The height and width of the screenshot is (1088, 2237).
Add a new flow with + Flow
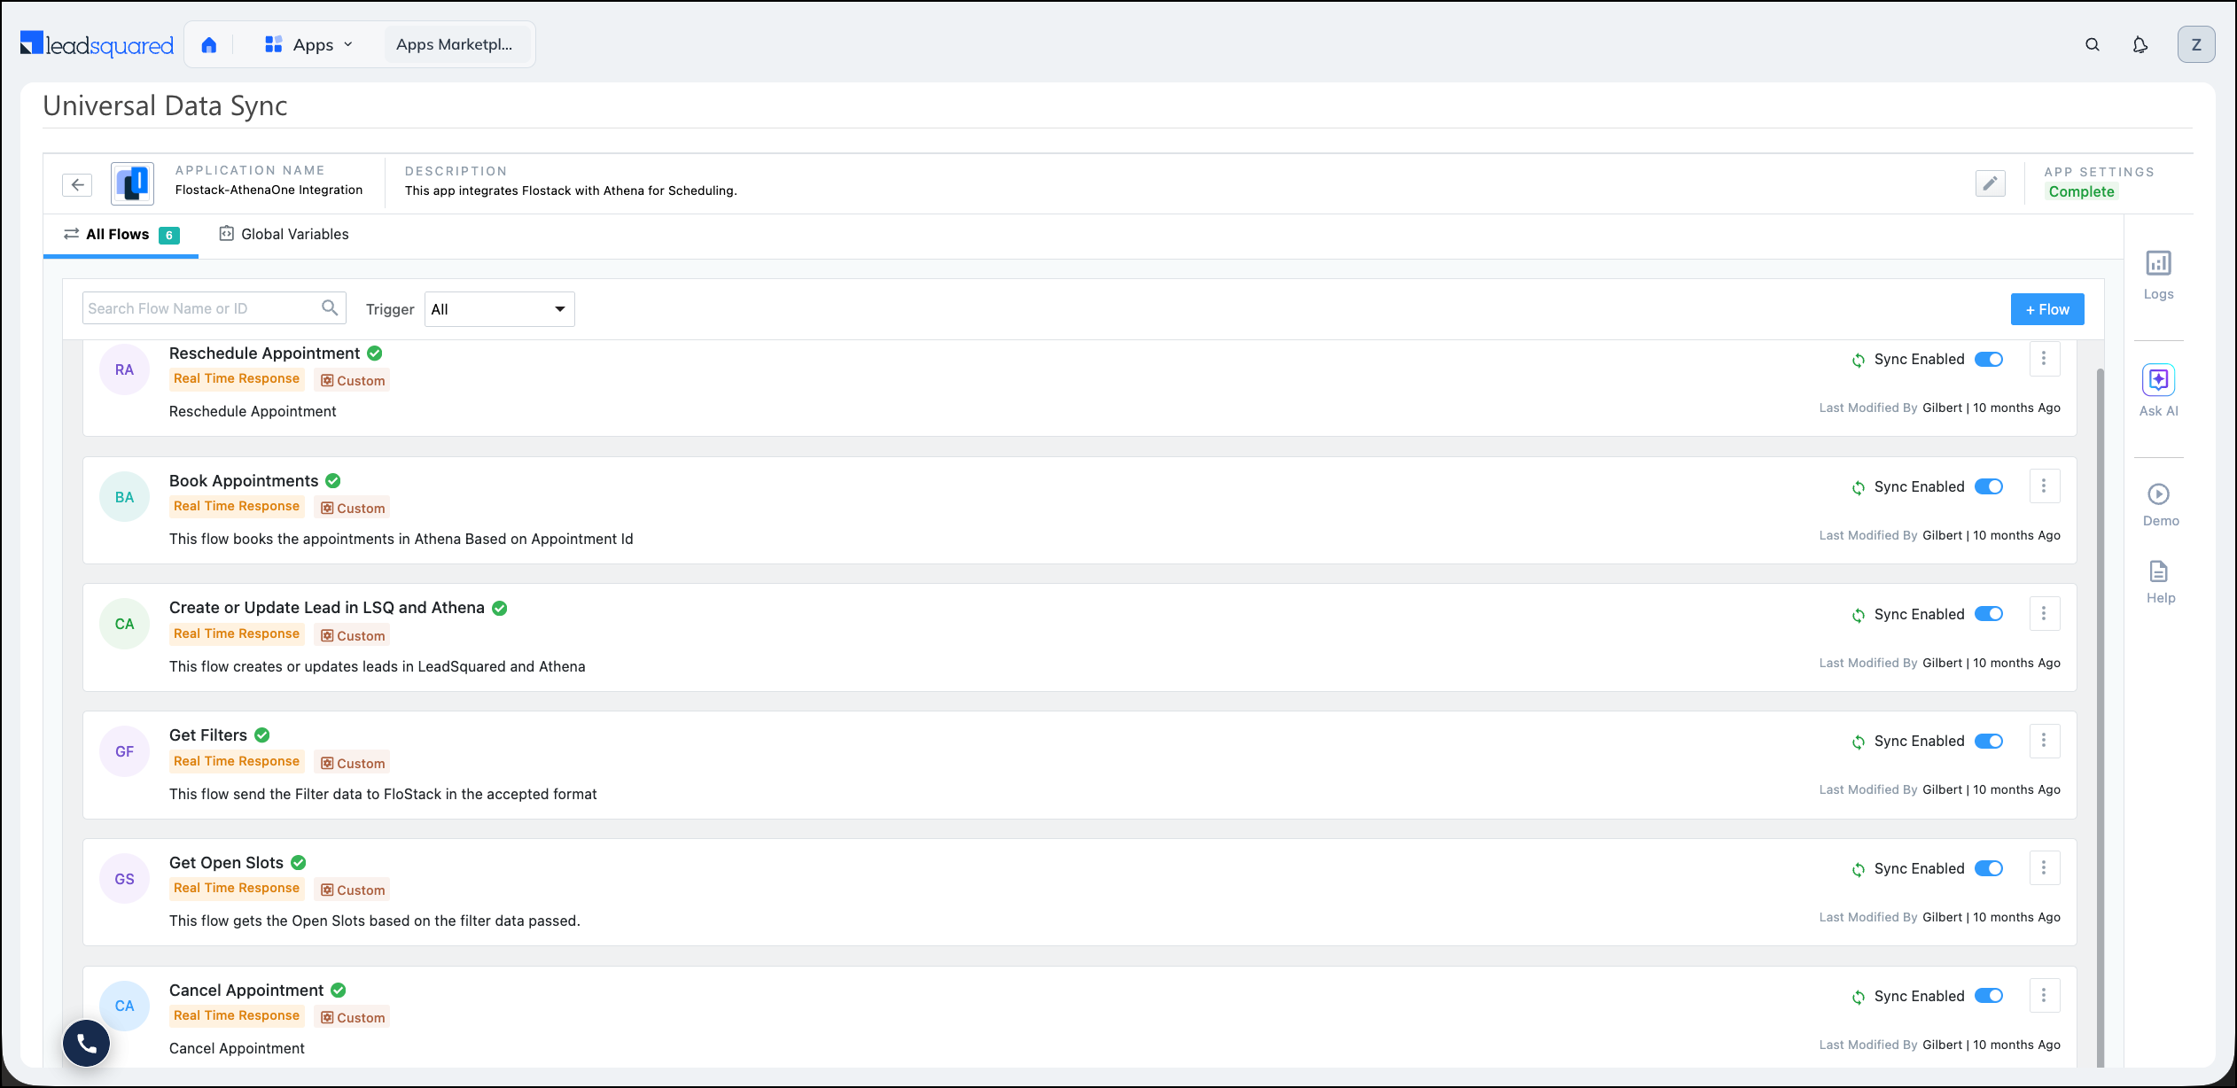pyautogui.click(x=2047, y=309)
